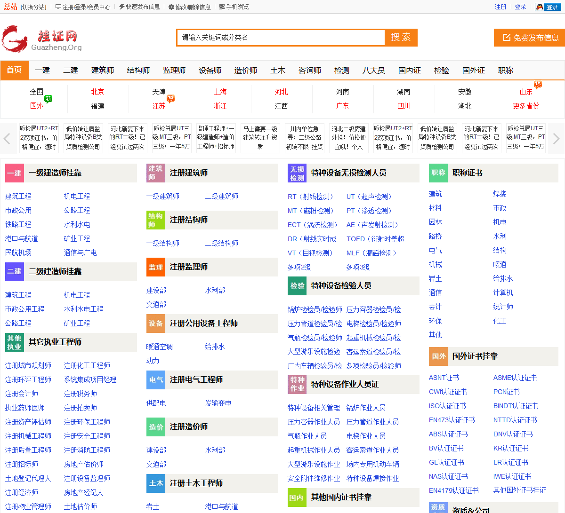The image size is (565, 513).
Task: Select the 上海 region link
Action: tap(220, 92)
